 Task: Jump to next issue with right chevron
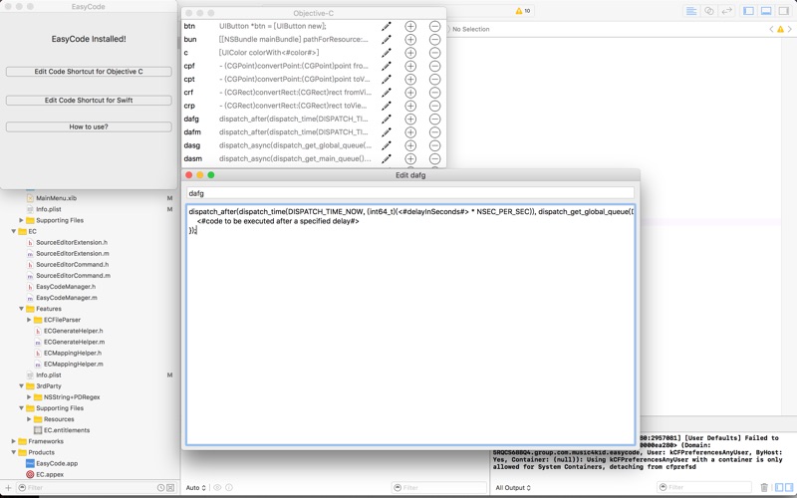(790, 30)
